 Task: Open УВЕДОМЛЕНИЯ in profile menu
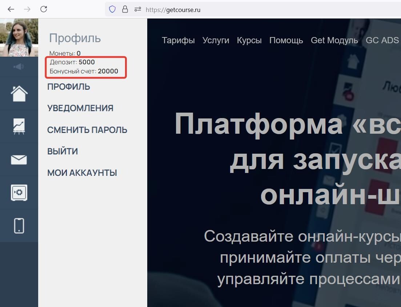point(80,108)
